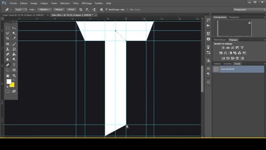The image size is (266, 150).
Task: Toggle Quick Mask mode
Action: click(x=7, y=91)
